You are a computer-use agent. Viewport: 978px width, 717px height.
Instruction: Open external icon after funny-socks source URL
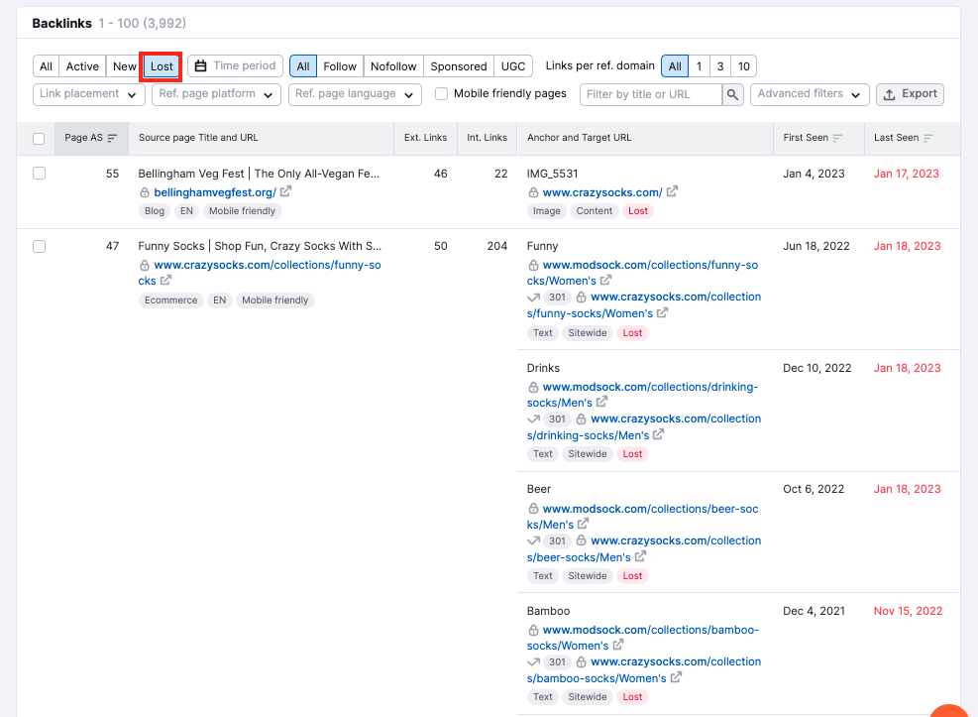pyautogui.click(x=165, y=281)
